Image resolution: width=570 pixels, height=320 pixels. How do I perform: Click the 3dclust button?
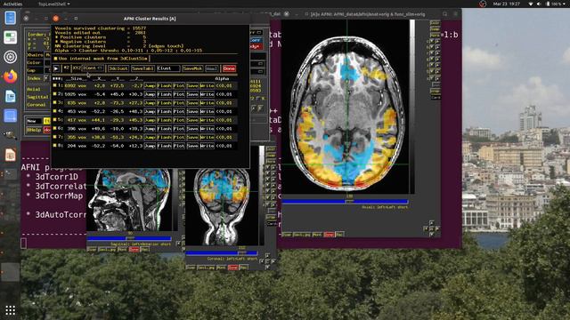pyautogui.click(x=118, y=68)
